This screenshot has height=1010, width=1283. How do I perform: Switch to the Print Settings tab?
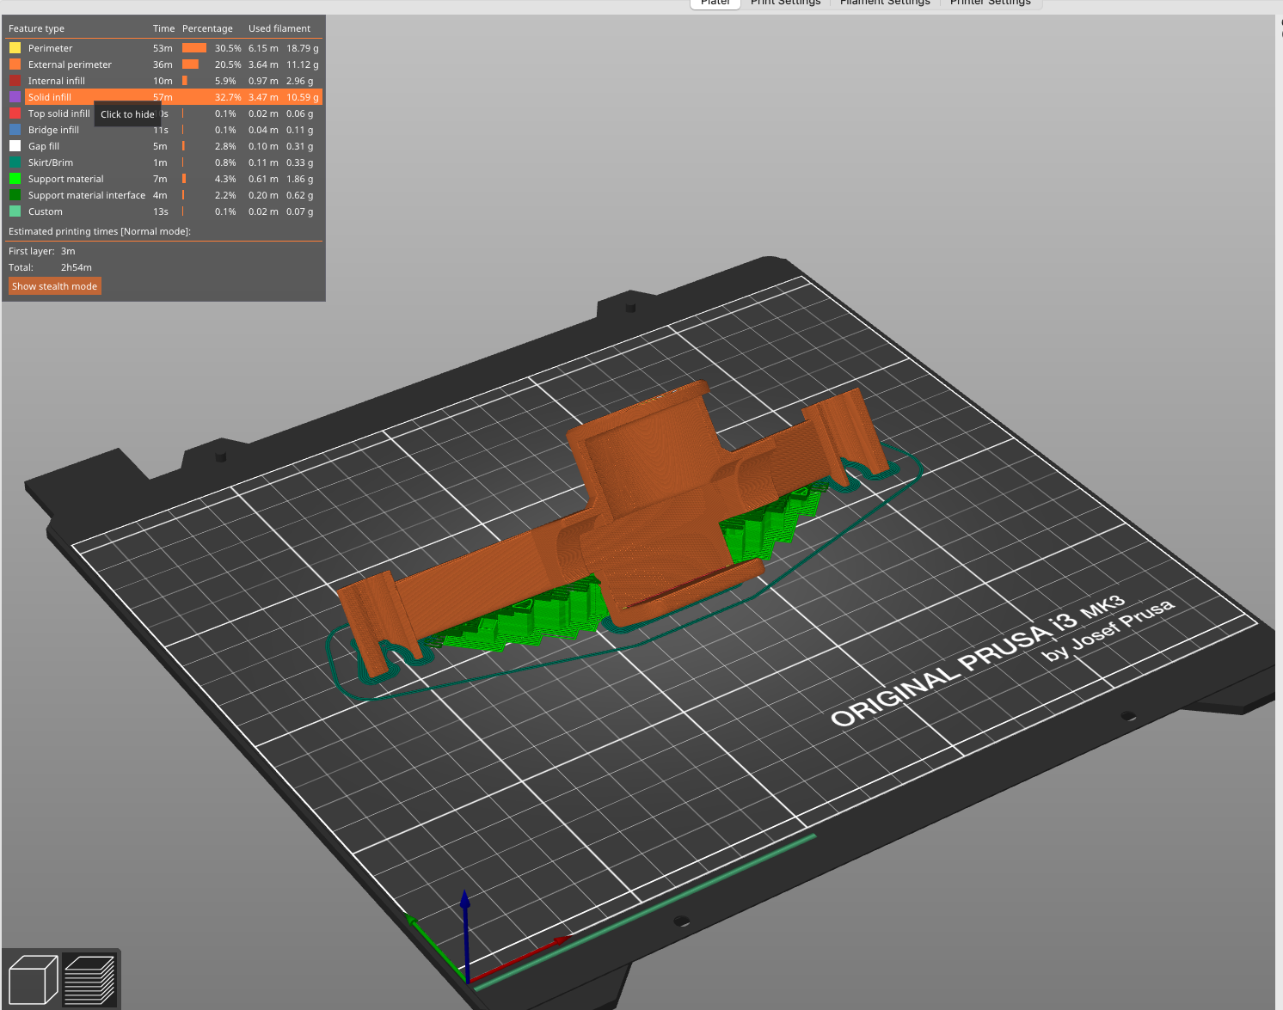click(x=785, y=3)
